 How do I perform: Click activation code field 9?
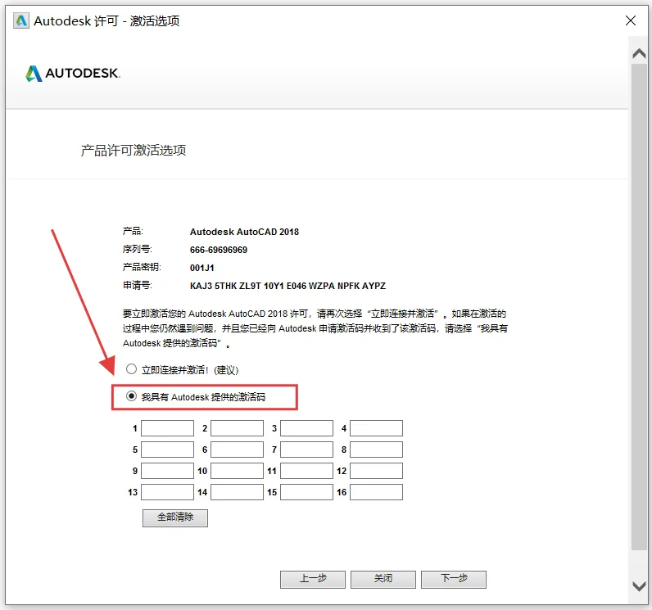pos(168,471)
